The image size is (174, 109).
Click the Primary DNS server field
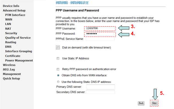[x=100, y=87]
